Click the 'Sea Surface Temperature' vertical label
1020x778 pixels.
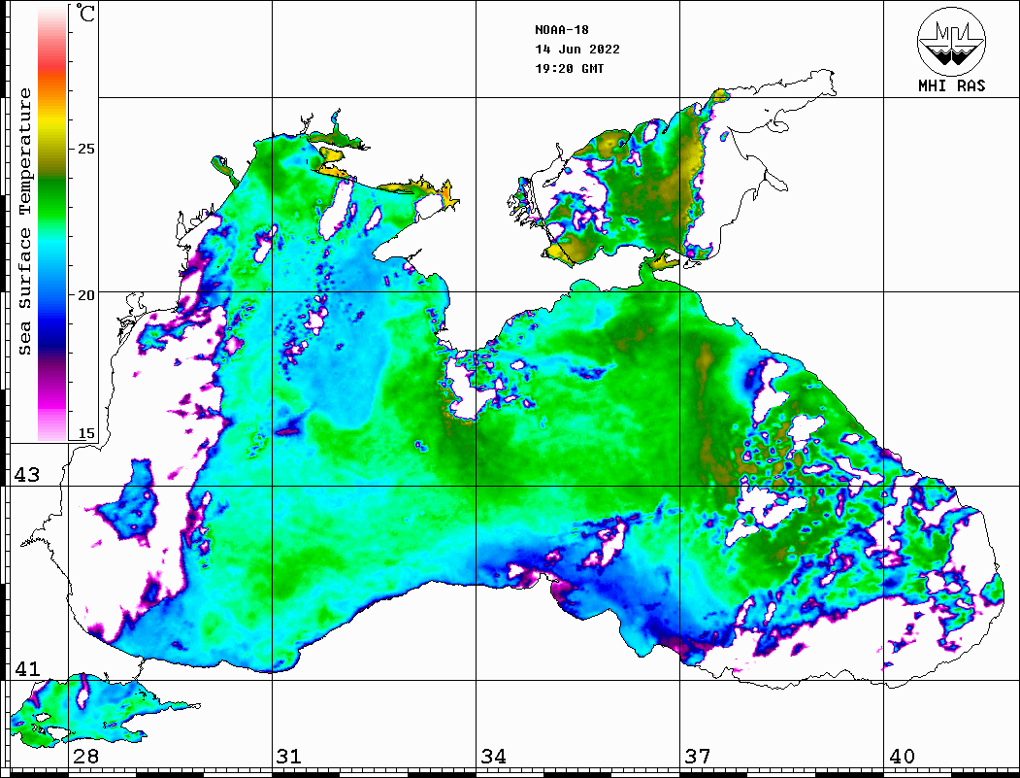pyautogui.click(x=24, y=221)
